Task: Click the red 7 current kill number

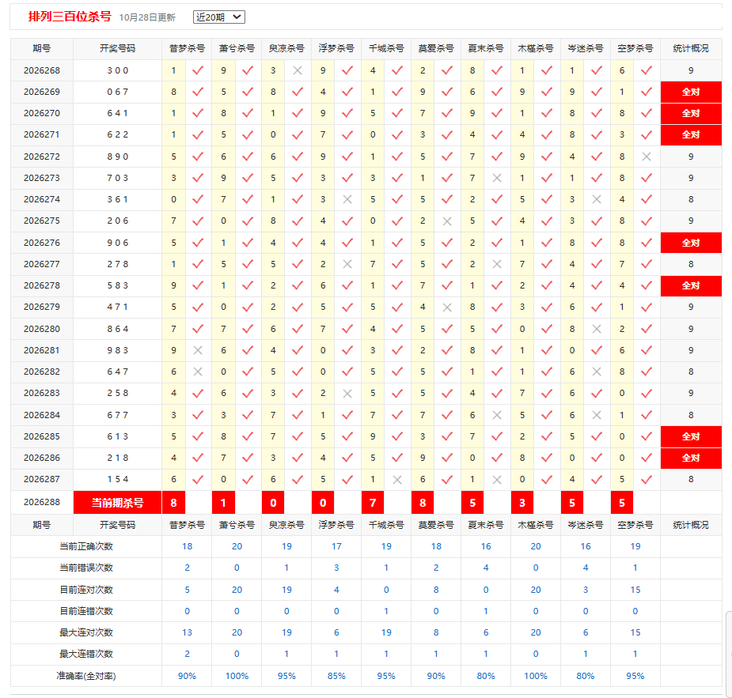Action: pos(373,503)
